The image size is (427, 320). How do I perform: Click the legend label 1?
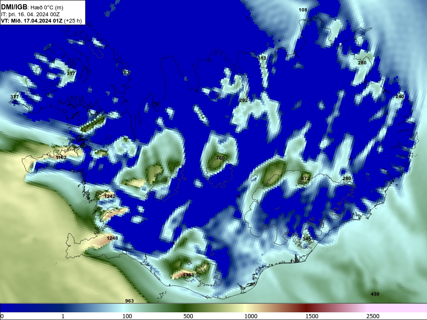(x=63, y=316)
